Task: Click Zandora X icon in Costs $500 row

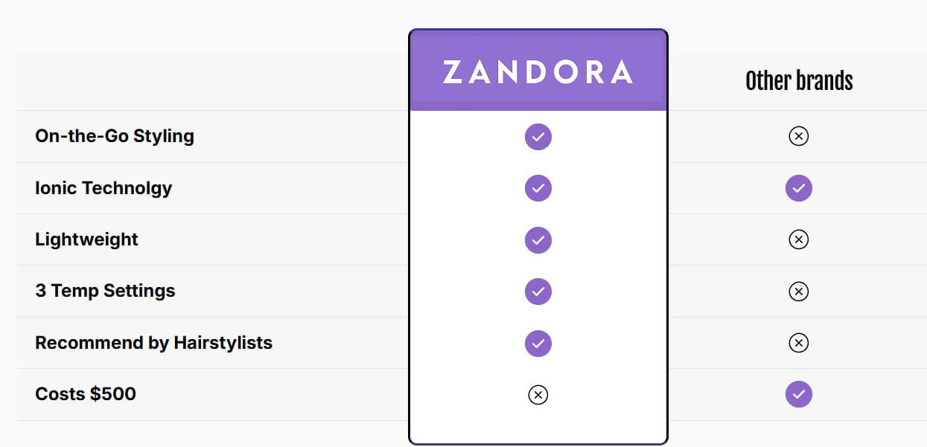Action: (538, 395)
